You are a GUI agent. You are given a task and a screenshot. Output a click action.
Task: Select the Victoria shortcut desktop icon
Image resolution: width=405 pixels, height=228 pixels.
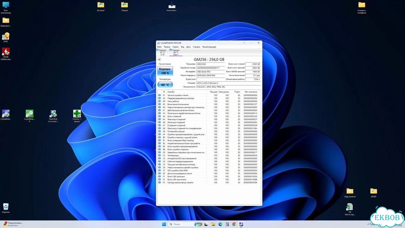tap(77, 116)
